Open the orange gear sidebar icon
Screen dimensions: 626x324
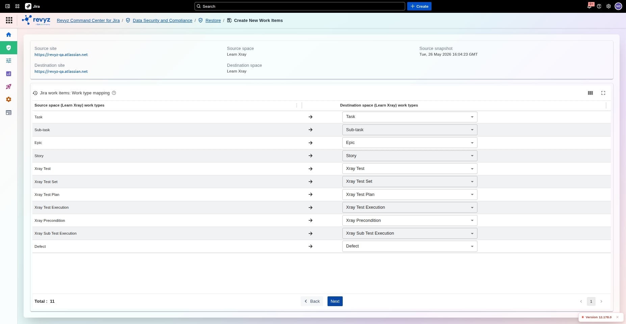click(9, 99)
